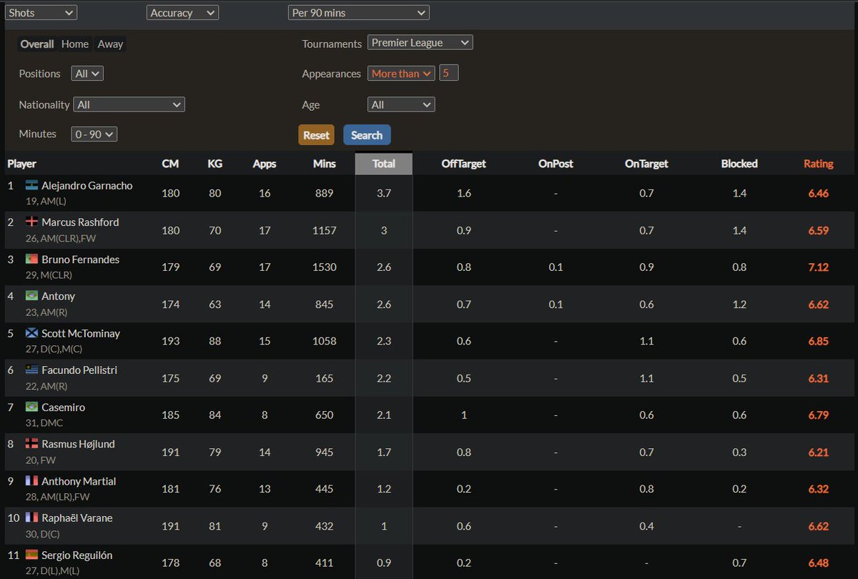The width and height of the screenshot is (858, 579).
Task: Sort table by KG column
Action: pos(214,164)
